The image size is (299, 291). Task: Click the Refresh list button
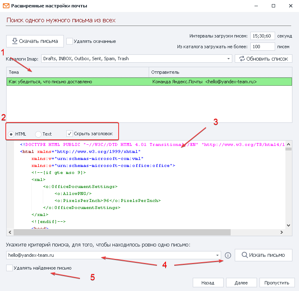pyautogui.click(x=264, y=59)
